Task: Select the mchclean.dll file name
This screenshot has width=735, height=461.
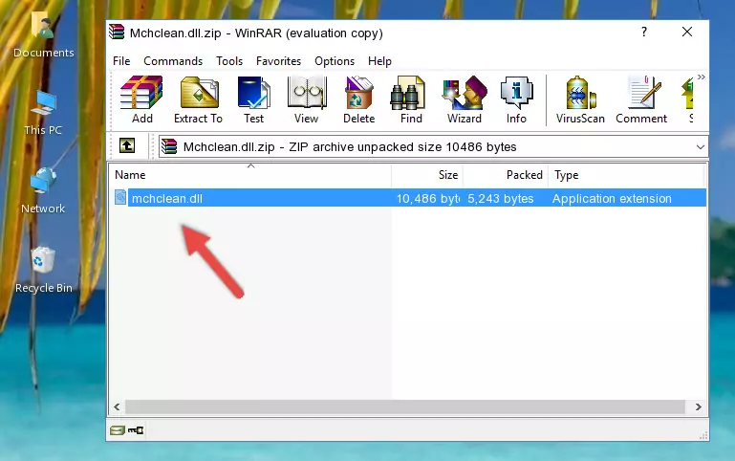Action: click(x=167, y=198)
